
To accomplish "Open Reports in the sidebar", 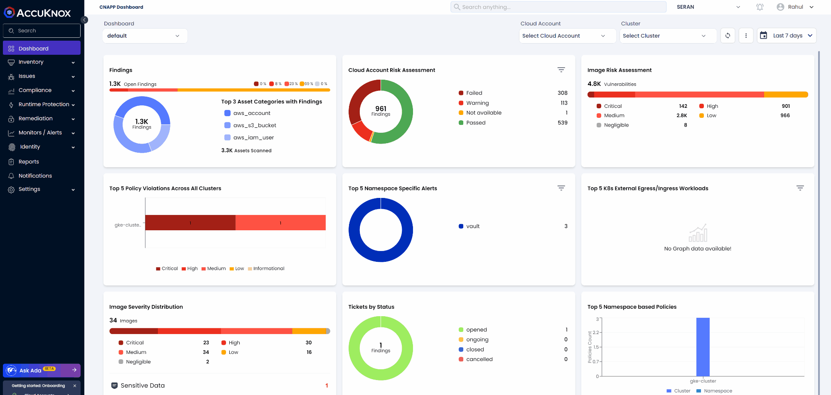I will (29, 162).
